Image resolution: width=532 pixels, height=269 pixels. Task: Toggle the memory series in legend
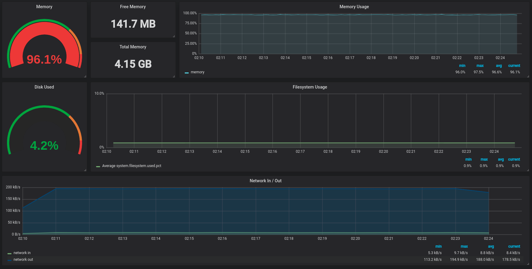(x=198, y=72)
